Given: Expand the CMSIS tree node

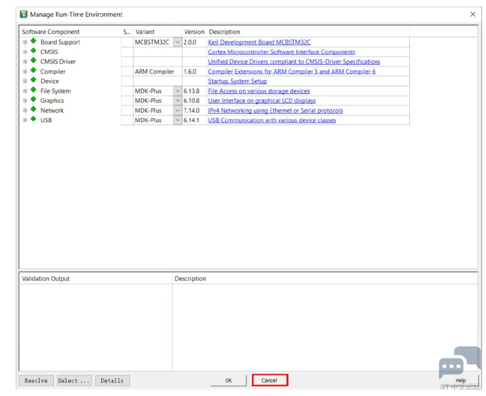Looking at the screenshot, I should pyautogui.click(x=25, y=52).
